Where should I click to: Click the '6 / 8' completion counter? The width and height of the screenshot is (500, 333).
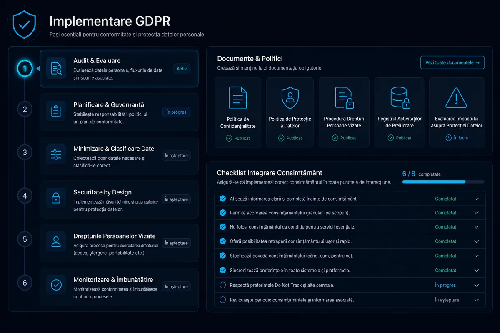click(409, 174)
